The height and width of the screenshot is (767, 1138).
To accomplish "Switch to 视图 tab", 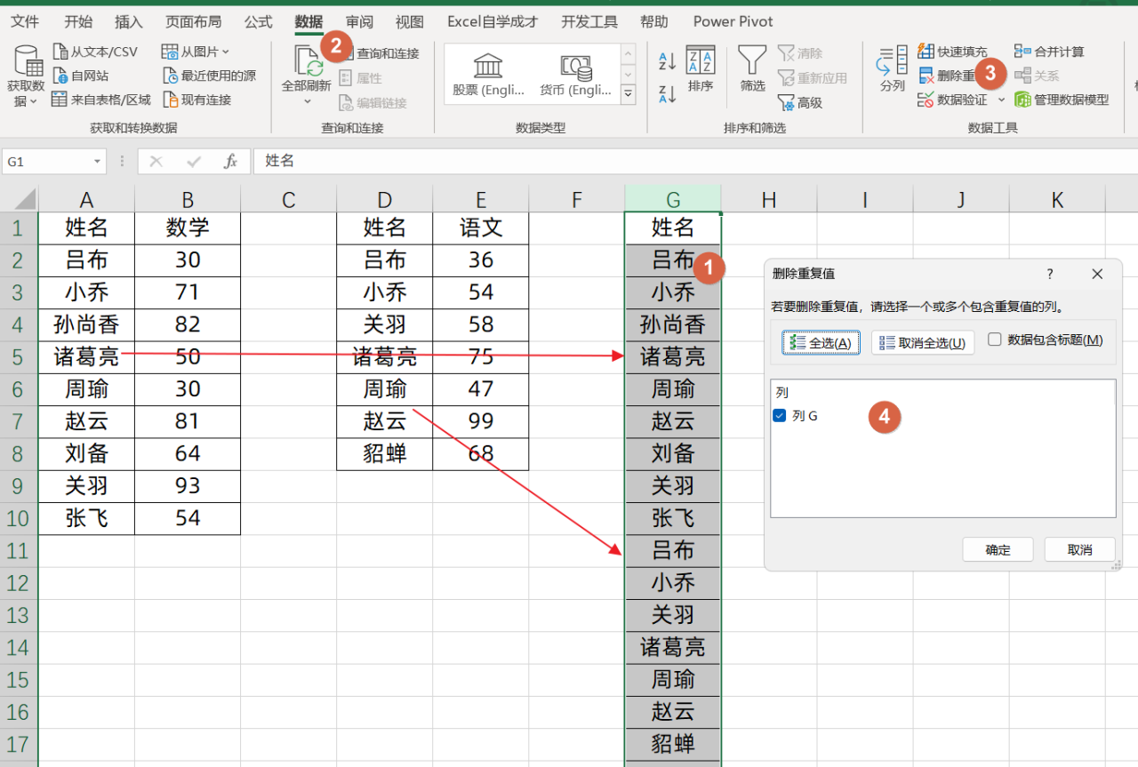I will 410,21.
